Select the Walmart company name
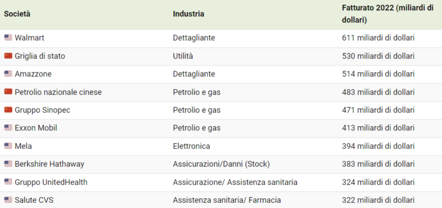This screenshot has height=208, width=442. point(29,38)
